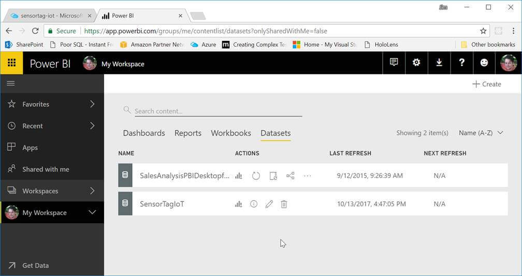The width and height of the screenshot is (522, 276).
Task: Refresh the SalesAnalysisPBIDesktopf dataset now
Action: coord(256,176)
